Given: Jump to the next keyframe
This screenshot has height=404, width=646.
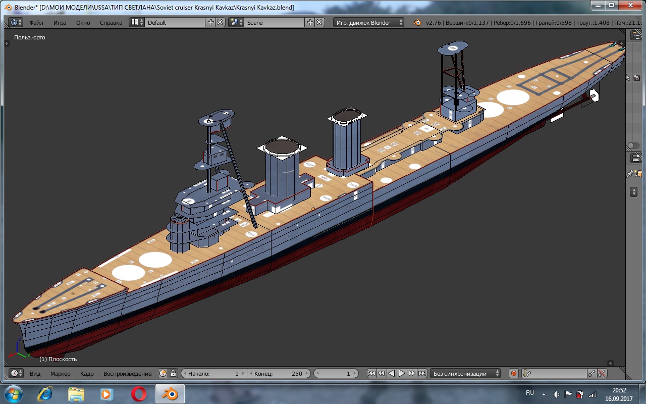Looking at the screenshot, I should click(412, 374).
